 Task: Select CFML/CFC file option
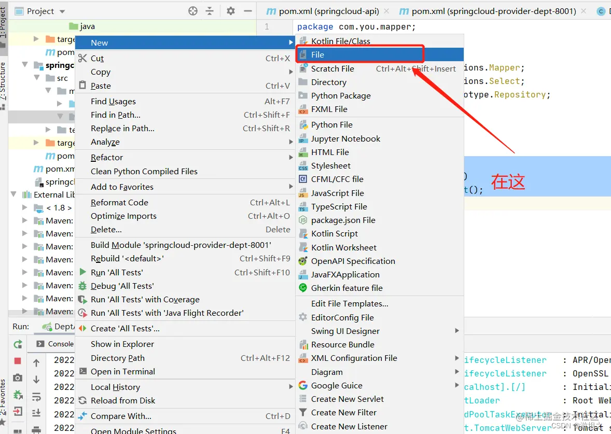380,179
